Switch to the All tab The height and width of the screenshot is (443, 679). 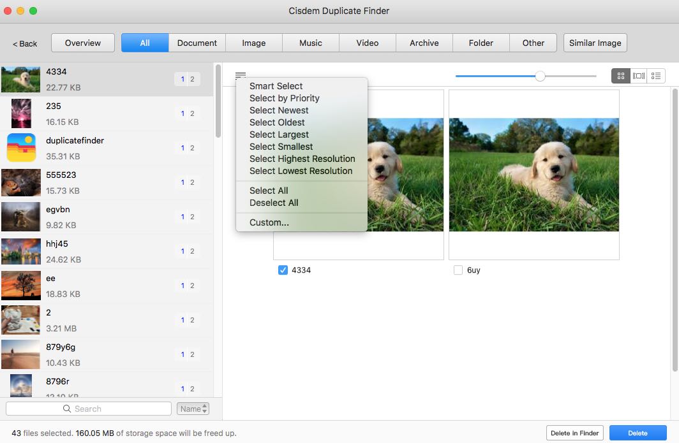pyautogui.click(x=145, y=43)
